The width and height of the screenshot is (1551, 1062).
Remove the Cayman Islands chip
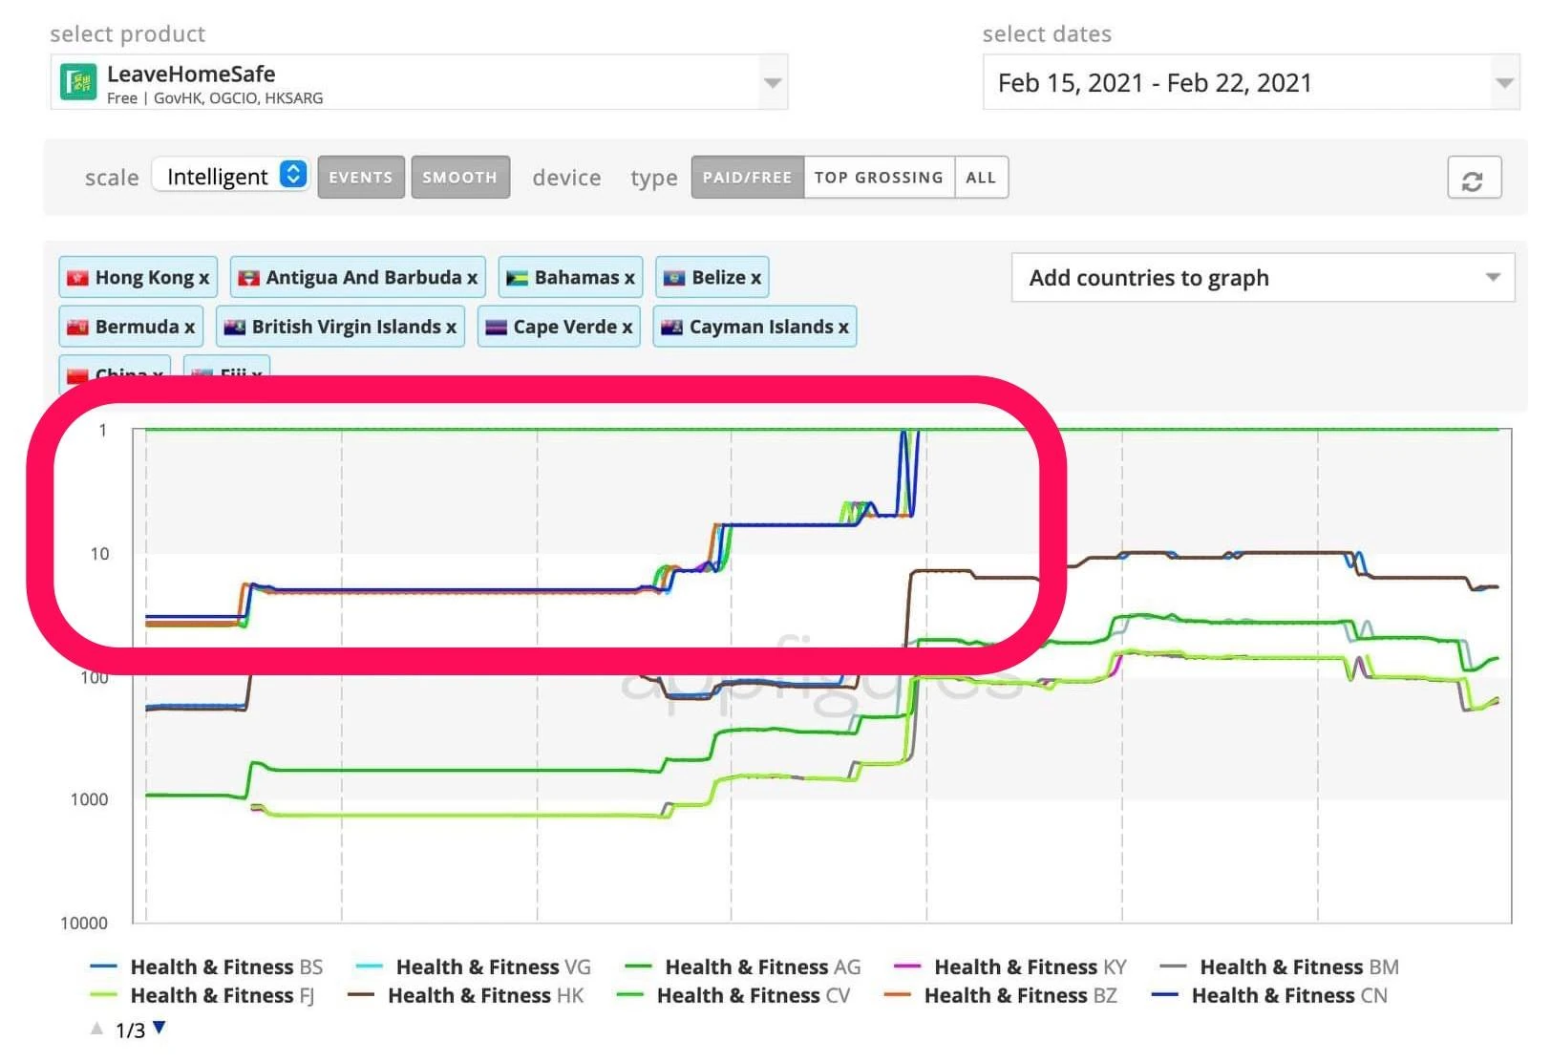pyautogui.click(x=843, y=327)
